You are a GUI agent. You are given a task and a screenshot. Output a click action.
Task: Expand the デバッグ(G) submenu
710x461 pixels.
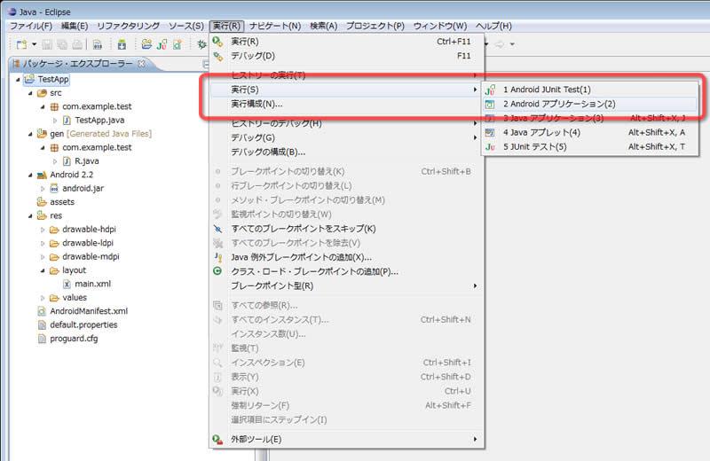click(346, 137)
